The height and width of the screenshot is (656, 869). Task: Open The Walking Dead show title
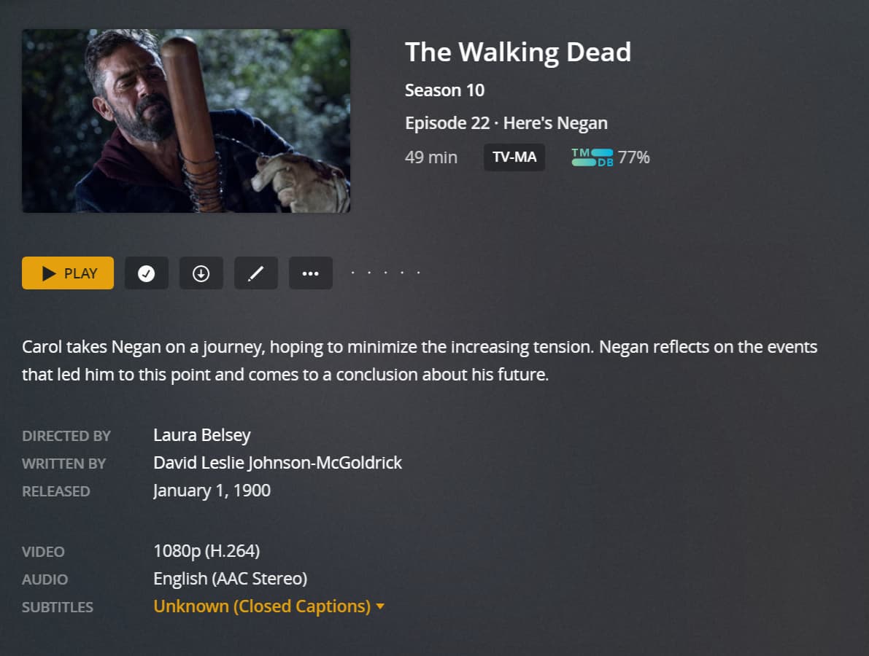[518, 52]
